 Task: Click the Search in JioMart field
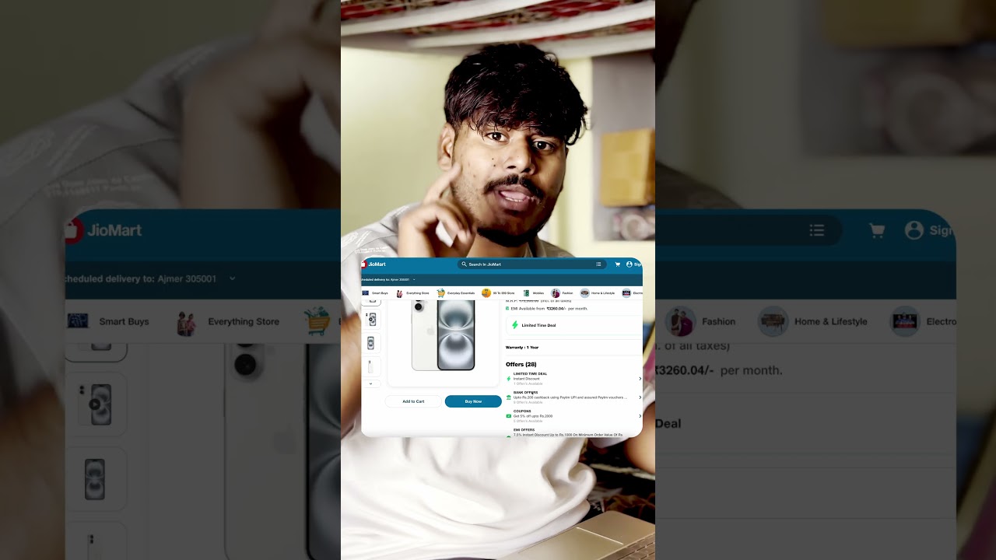(x=531, y=264)
